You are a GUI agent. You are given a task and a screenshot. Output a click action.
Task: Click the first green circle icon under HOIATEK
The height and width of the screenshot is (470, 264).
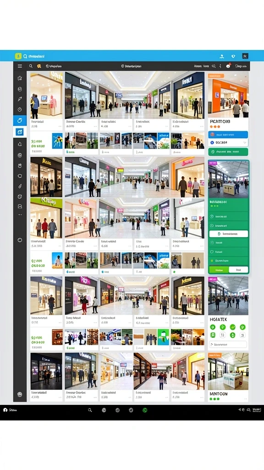(213, 327)
